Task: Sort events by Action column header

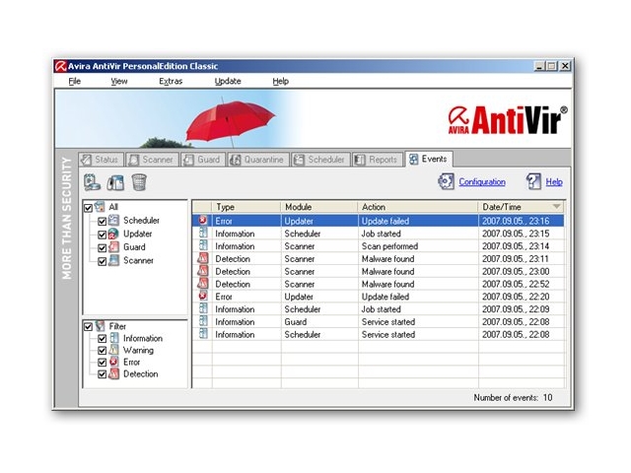Action: pos(418,207)
